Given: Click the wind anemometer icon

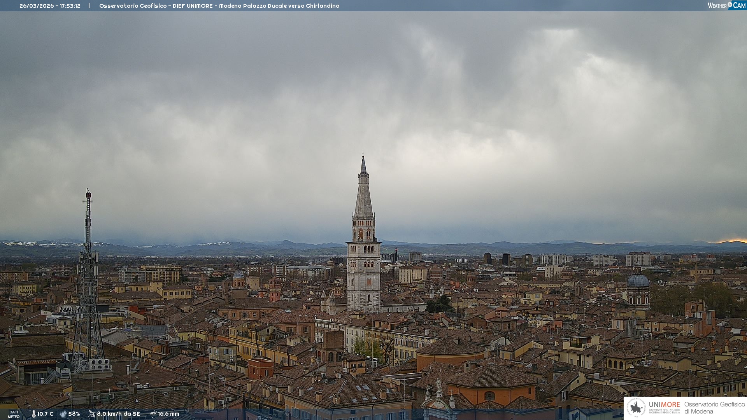Looking at the screenshot, I should pos(91,414).
